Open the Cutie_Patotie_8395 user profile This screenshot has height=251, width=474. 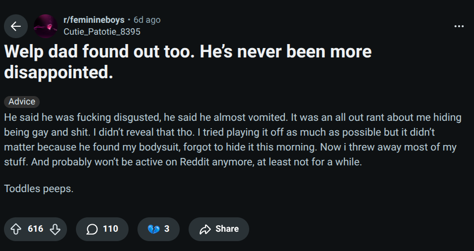102,32
